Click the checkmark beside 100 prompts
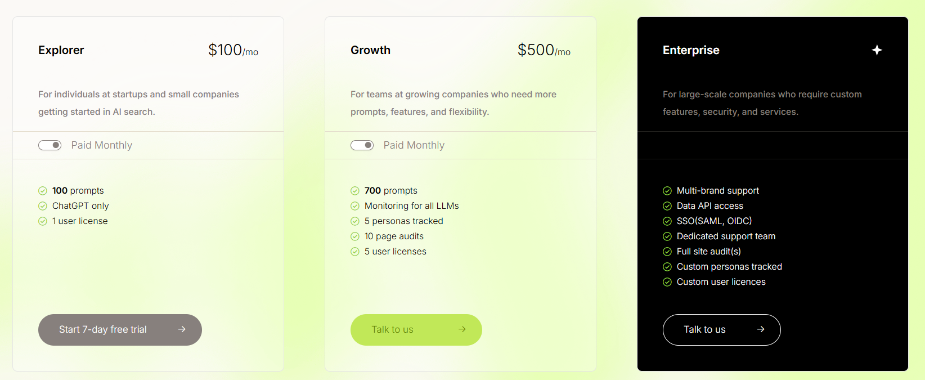This screenshot has height=380, width=925. (42, 190)
